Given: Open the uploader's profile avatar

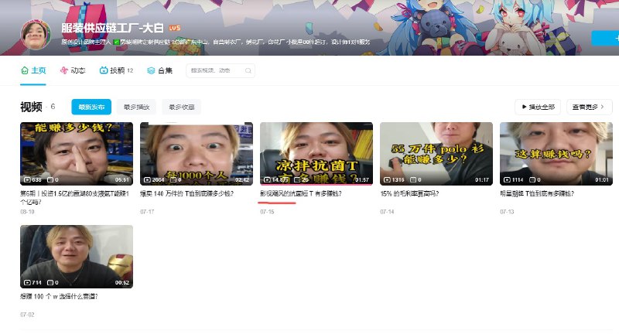Looking at the screenshot, I should [x=36, y=35].
